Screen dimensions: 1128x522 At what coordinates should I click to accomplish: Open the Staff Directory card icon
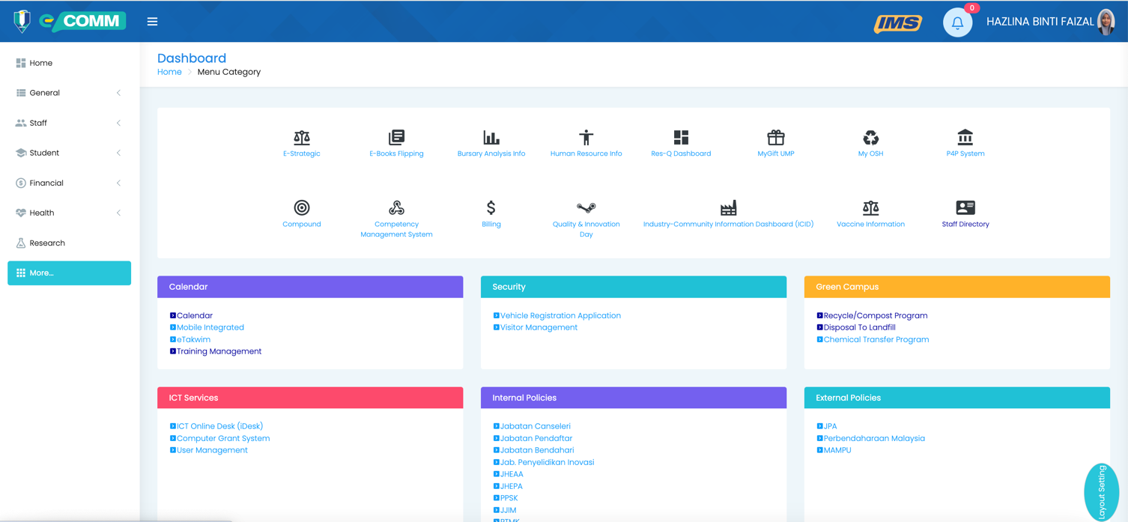[965, 208]
